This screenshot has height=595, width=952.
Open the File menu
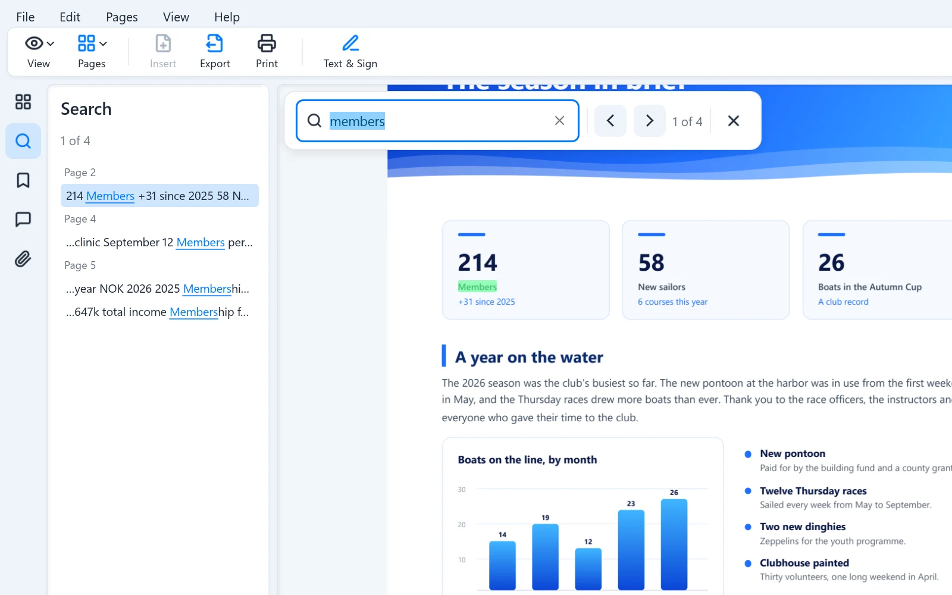click(26, 17)
